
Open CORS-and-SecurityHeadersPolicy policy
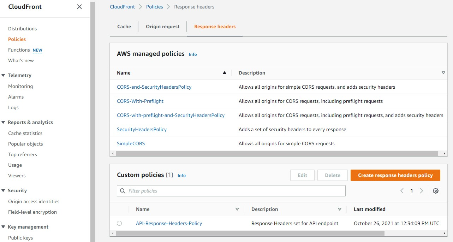coord(154,87)
